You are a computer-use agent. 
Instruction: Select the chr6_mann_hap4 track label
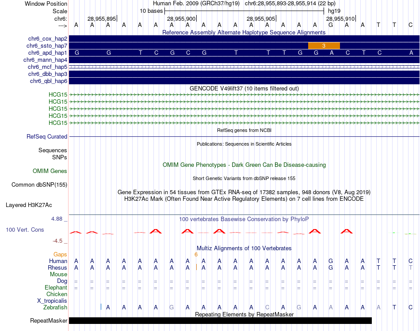pos(45,60)
